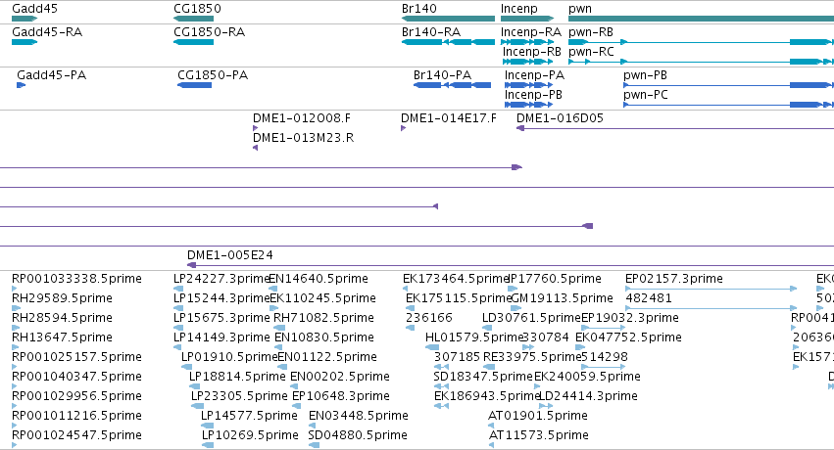Select EST SD04880.5prime
The height and width of the screenshot is (450, 834).
point(314,446)
